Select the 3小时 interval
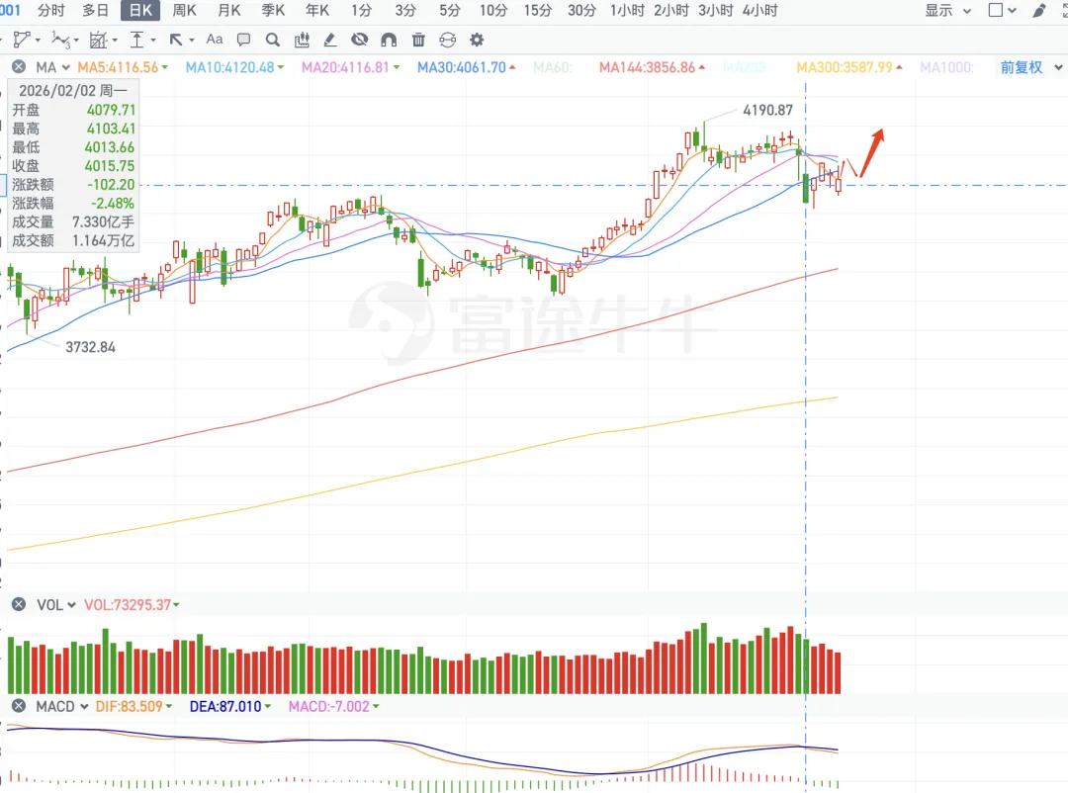Viewport: 1068px width, 793px height. pos(716,10)
